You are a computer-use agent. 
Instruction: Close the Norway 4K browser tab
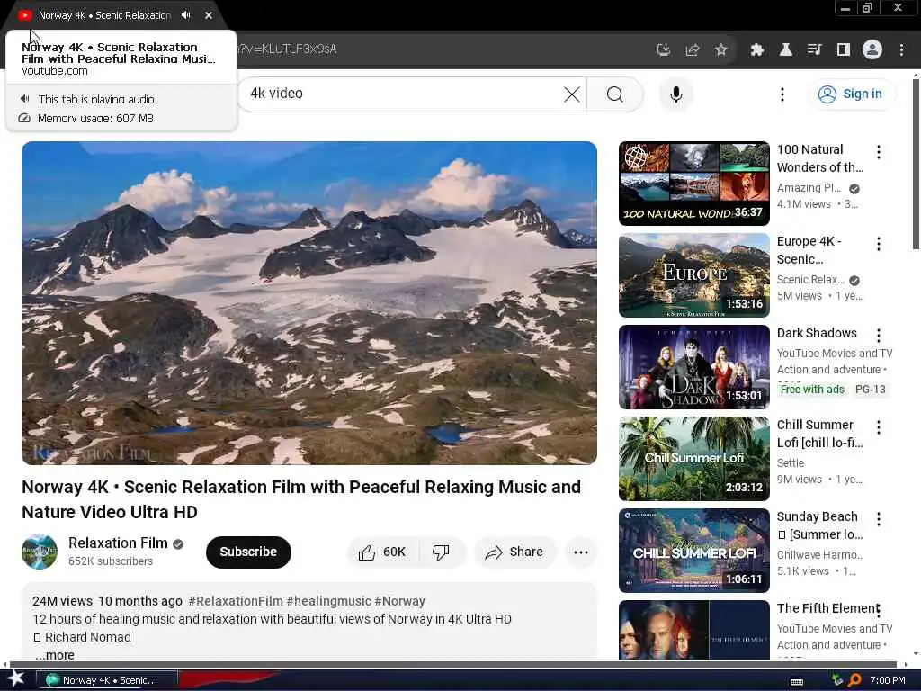click(x=209, y=15)
